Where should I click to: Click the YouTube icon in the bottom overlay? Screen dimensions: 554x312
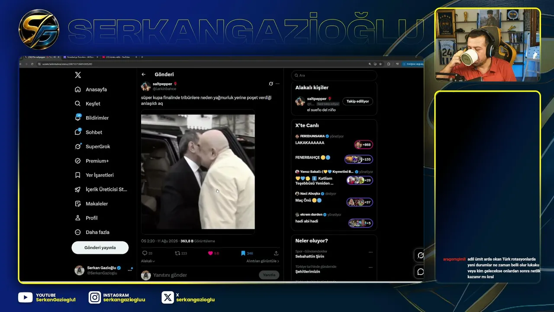click(x=26, y=297)
